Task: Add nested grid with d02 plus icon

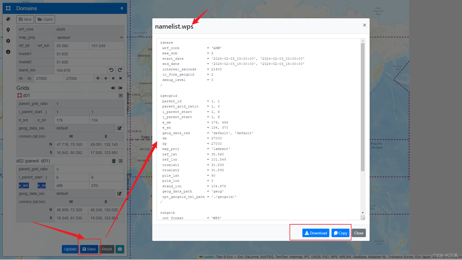Action: (x=121, y=161)
